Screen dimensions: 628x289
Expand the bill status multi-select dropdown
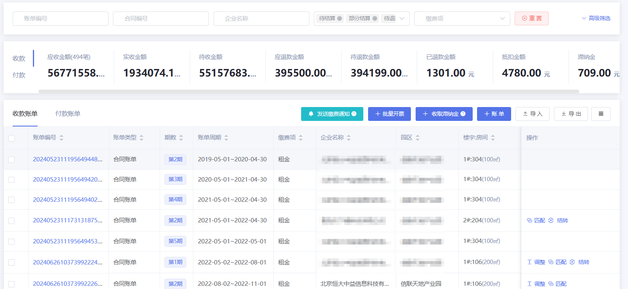[x=402, y=19]
